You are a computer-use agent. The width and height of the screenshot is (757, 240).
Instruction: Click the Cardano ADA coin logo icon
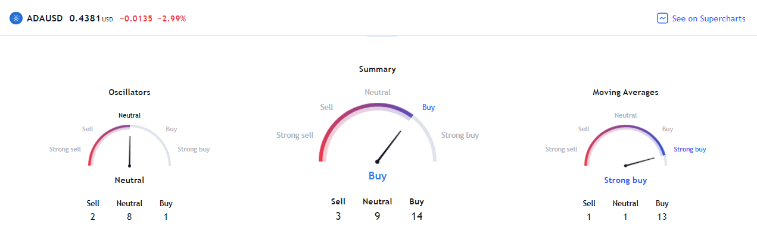(x=15, y=18)
